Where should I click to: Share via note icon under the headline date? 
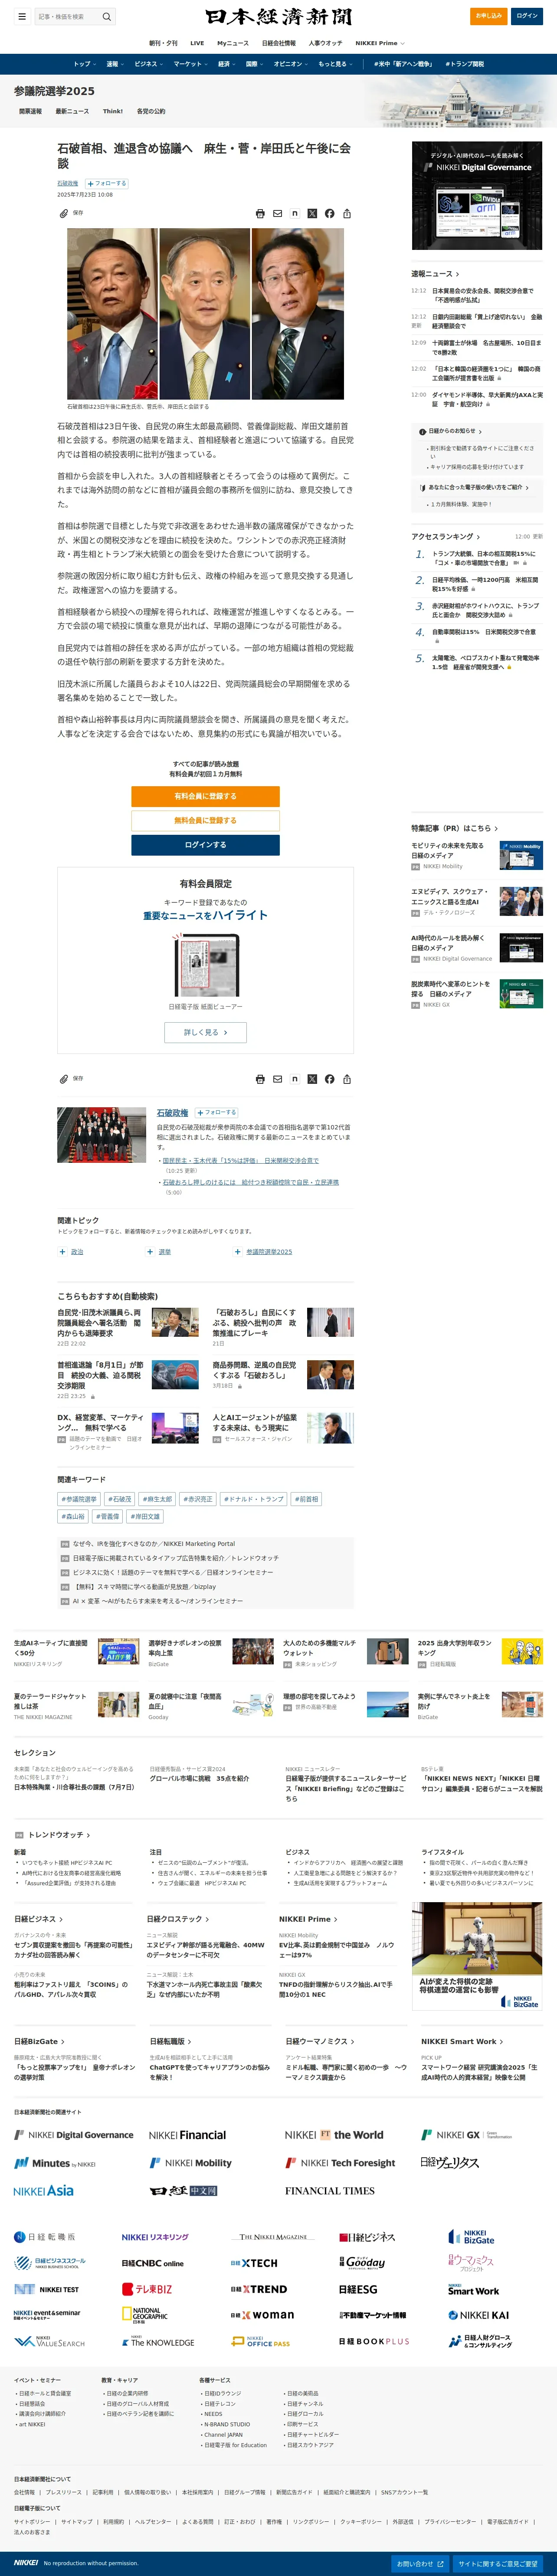(295, 213)
